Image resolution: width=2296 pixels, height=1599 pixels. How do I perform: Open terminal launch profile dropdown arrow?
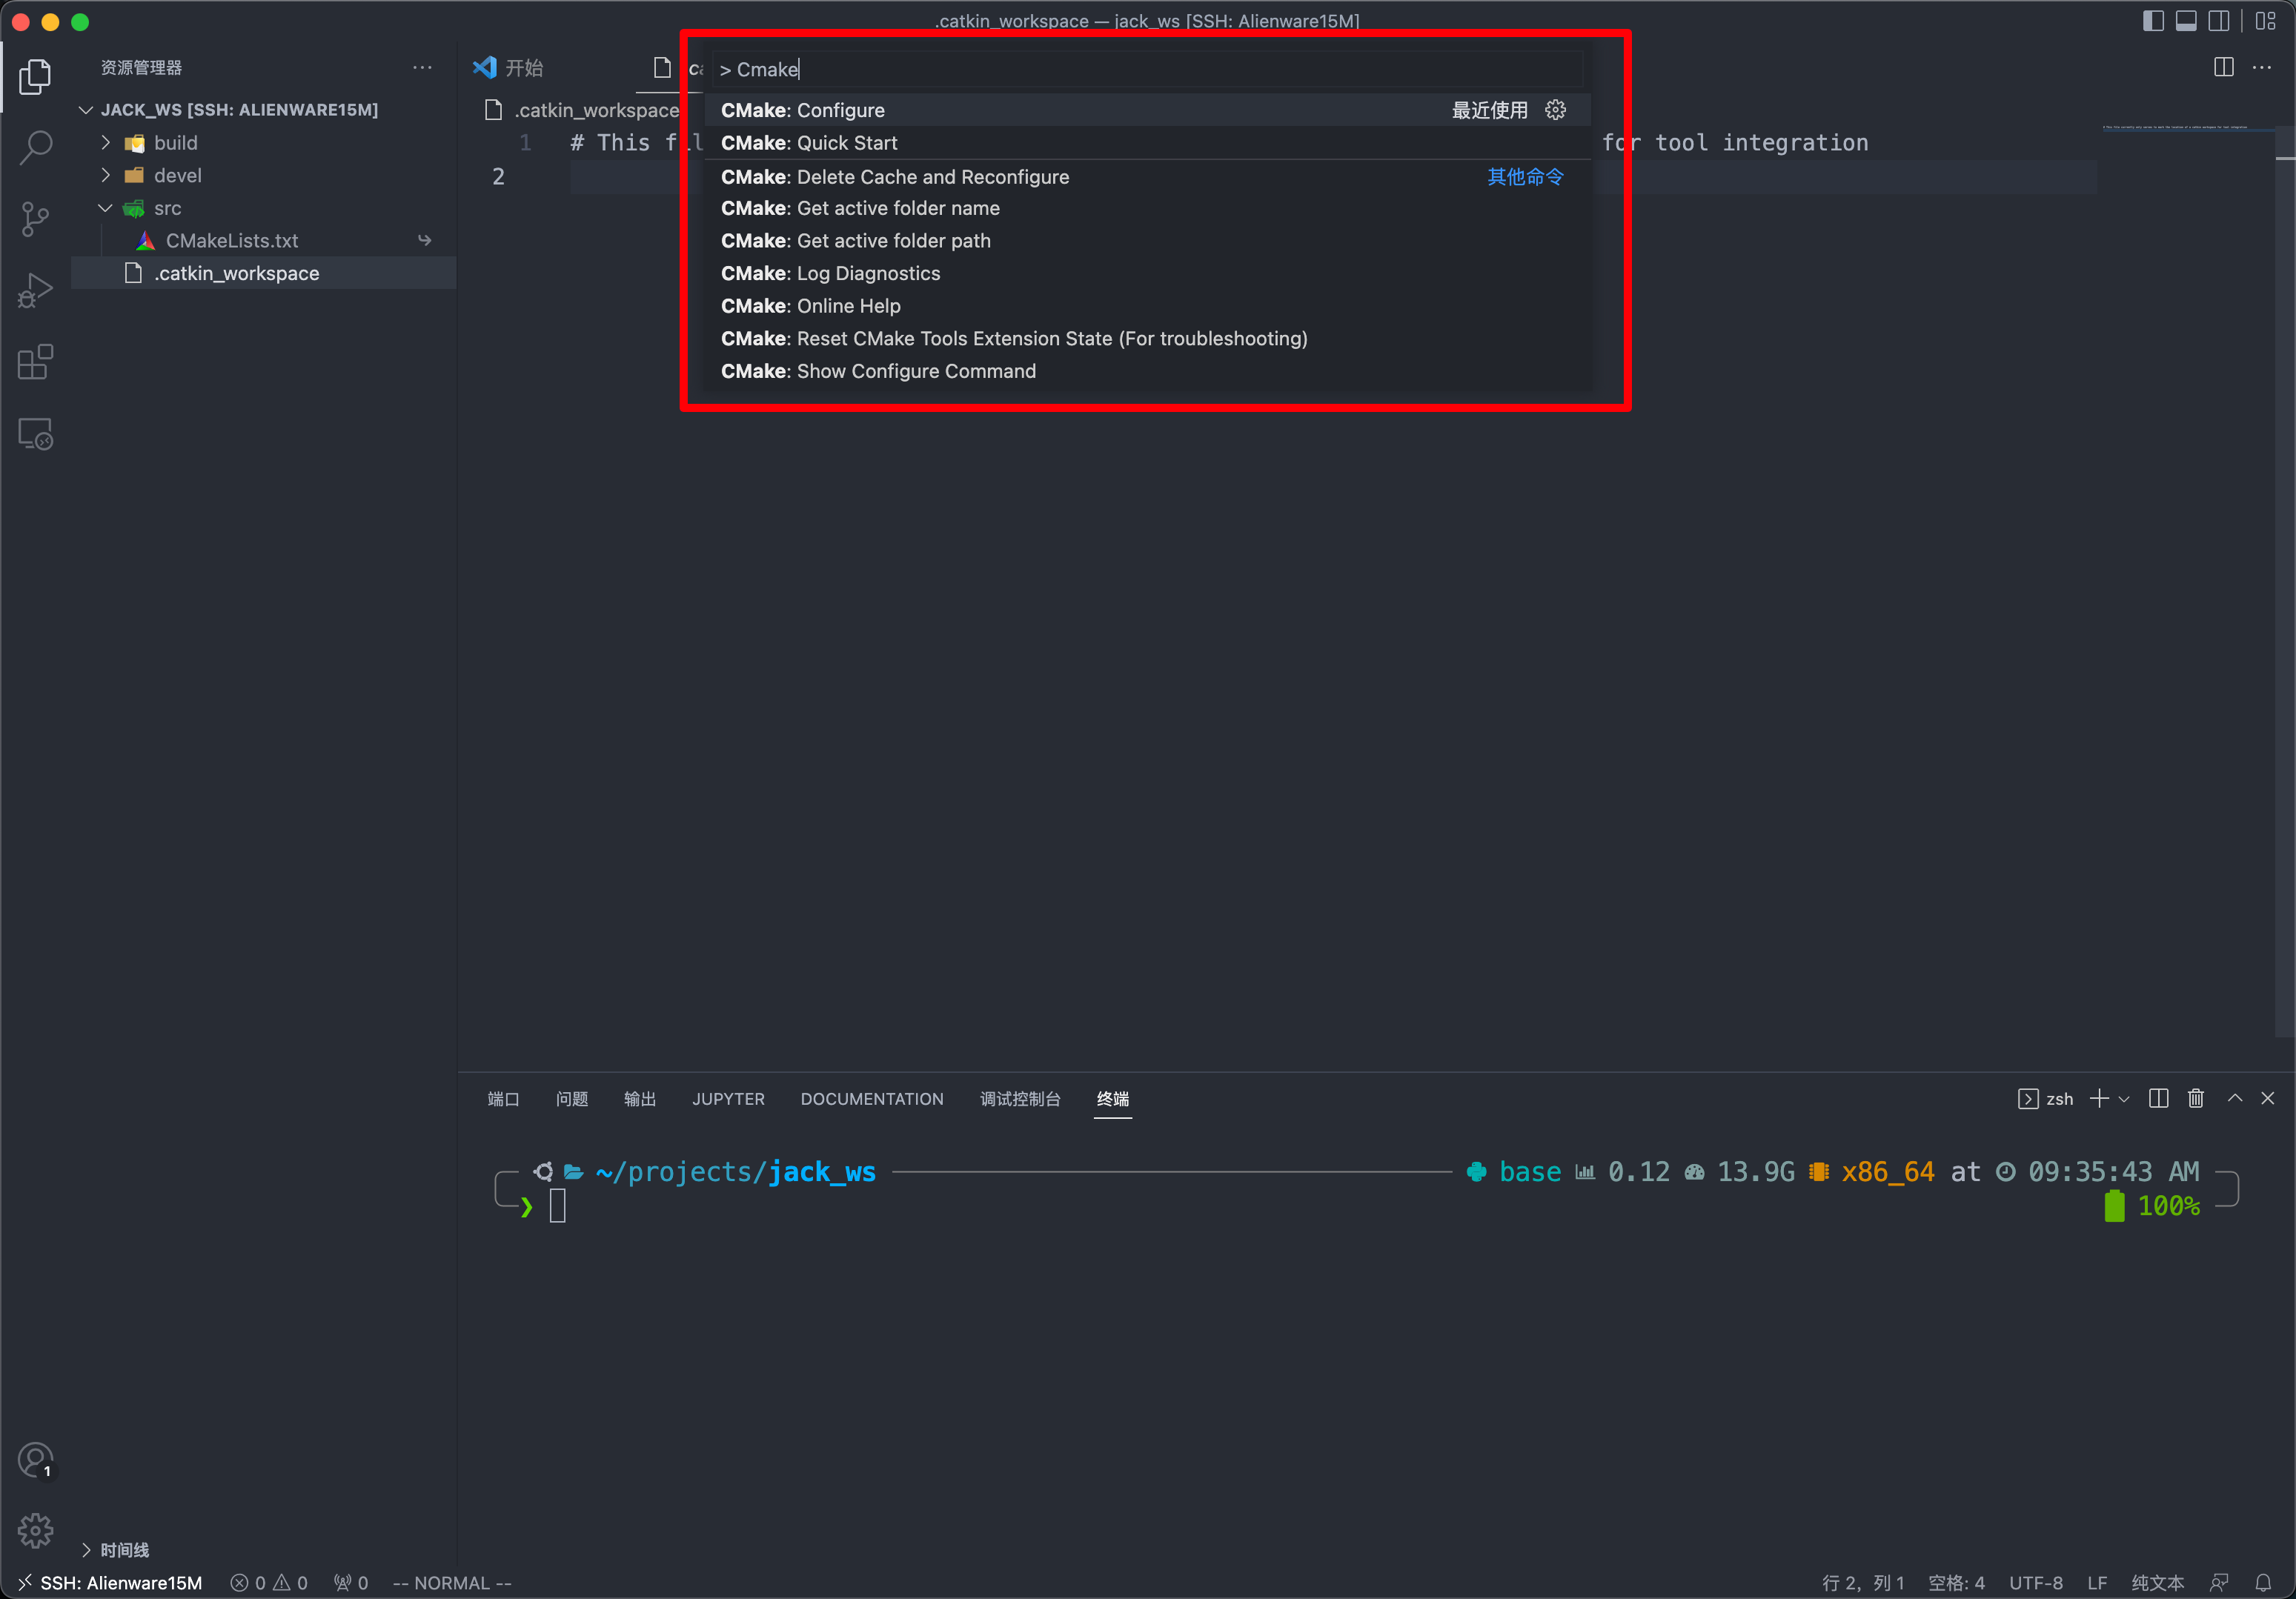[2124, 1099]
